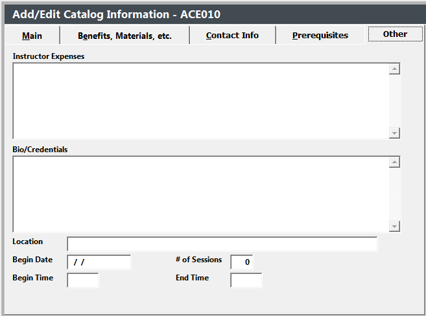Click the Instructor Expenses scrollbar track
Image resolution: width=426 pixels, height=316 pixels.
pyautogui.click(x=394, y=101)
